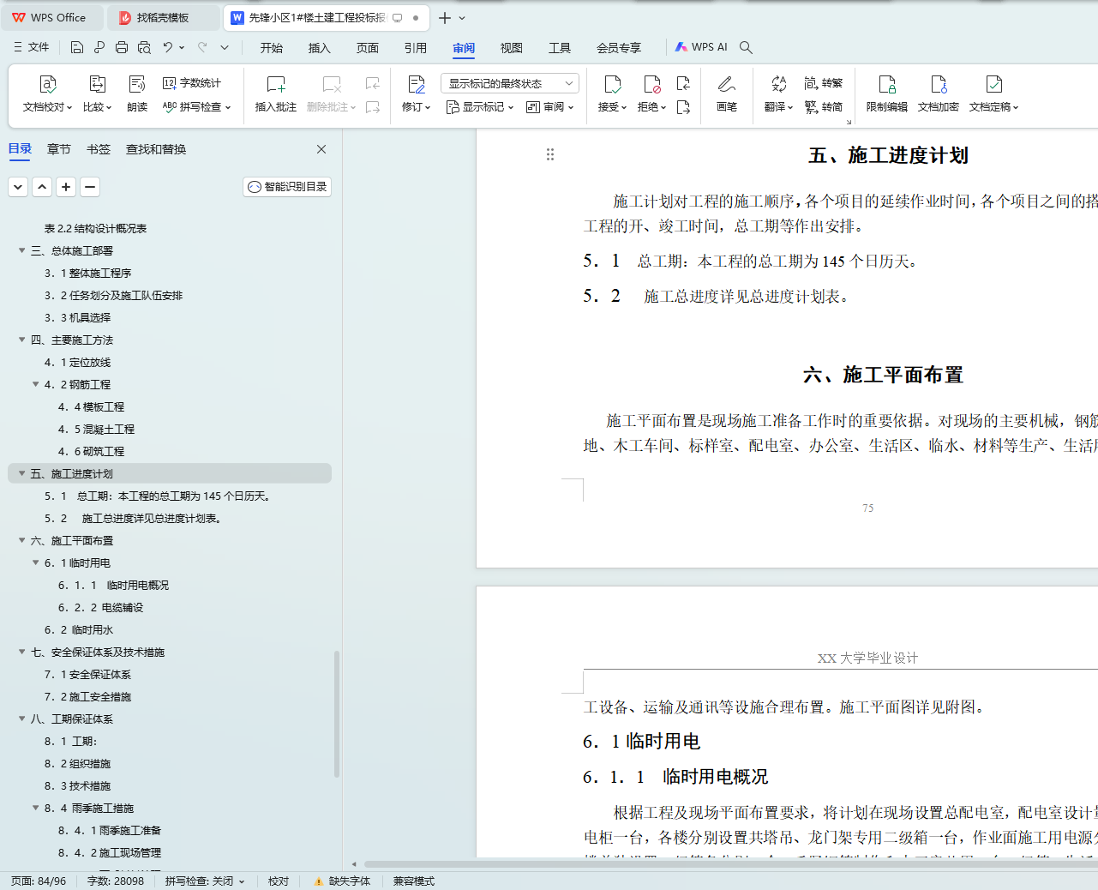Click the 比较 compare documents icon
The image size is (1098, 890).
pos(97,84)
